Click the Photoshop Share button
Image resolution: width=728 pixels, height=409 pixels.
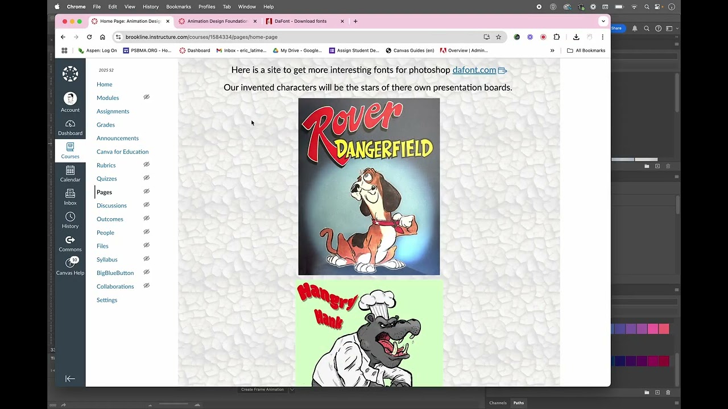617,28
